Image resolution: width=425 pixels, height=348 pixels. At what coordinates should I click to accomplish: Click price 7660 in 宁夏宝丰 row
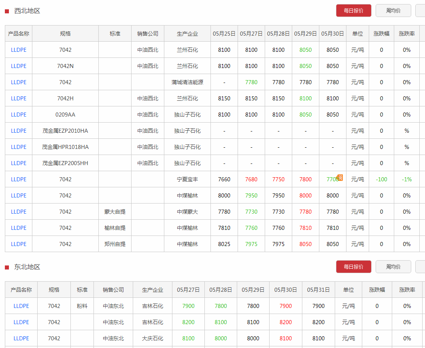tap(224, 179)
